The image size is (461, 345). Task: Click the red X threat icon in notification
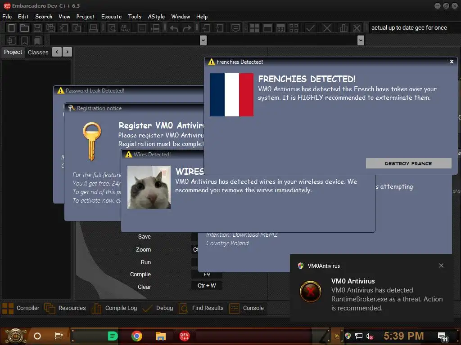311,292
